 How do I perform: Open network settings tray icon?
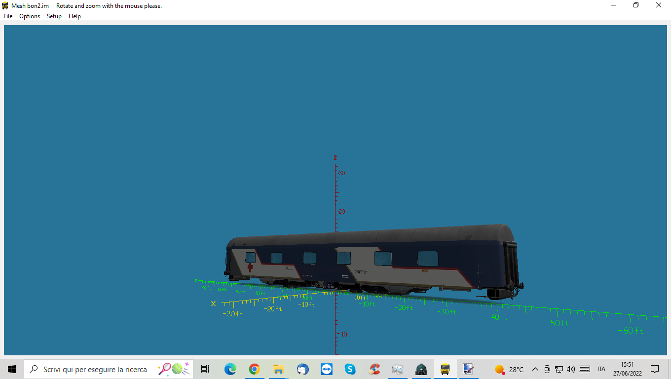tap(559, 369)
